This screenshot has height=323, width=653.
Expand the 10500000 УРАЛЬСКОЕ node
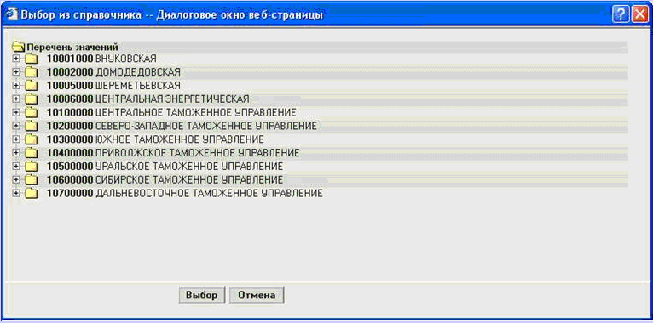[16, 167]
